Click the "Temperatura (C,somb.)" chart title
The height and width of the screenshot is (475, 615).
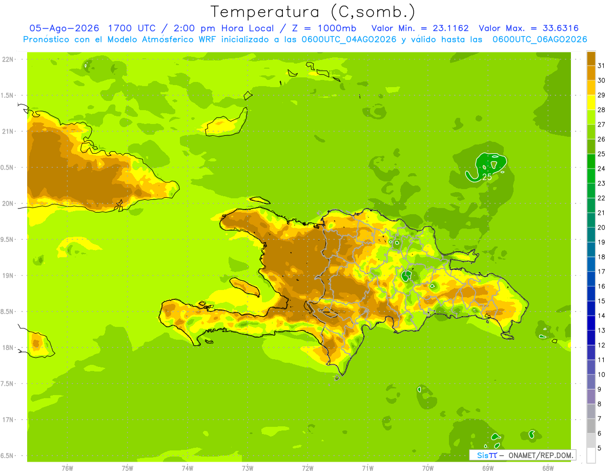click(313, 11)
